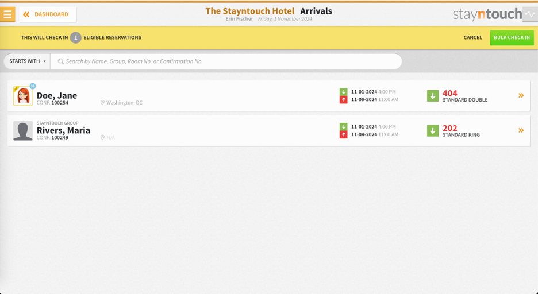Click the activity monitor icon top right
The height and width of the screenshot is (294, 538).
530,14
